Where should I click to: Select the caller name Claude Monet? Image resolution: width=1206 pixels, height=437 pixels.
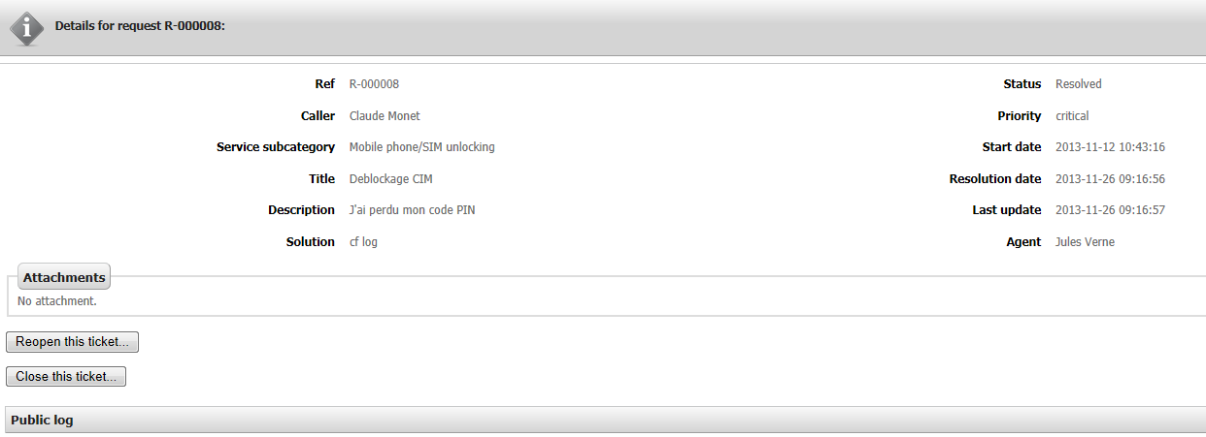point(385,116)
